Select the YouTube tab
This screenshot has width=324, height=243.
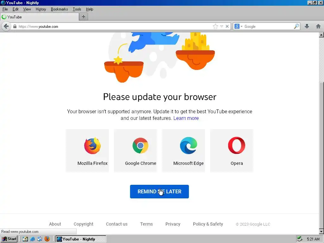[x=40, y=17]
